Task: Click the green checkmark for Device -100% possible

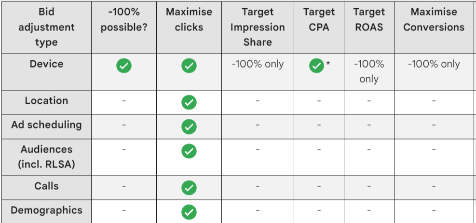Action: [124, 66]
